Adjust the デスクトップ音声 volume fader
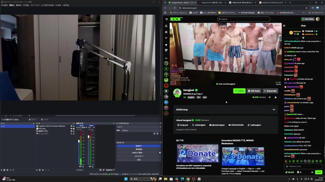The image size is (325, 182). click(x=79, y=141)
